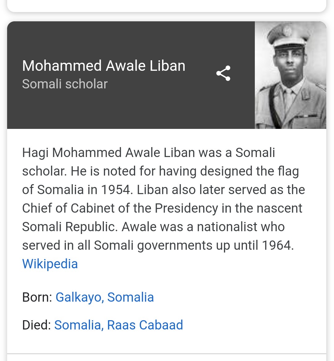Select the Mohammed Awale Liban title
This screenshot has width=334, height=361.
pos(104,66)
